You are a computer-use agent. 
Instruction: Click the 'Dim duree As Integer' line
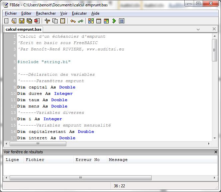pyautogui.click(x=45, y=93)
